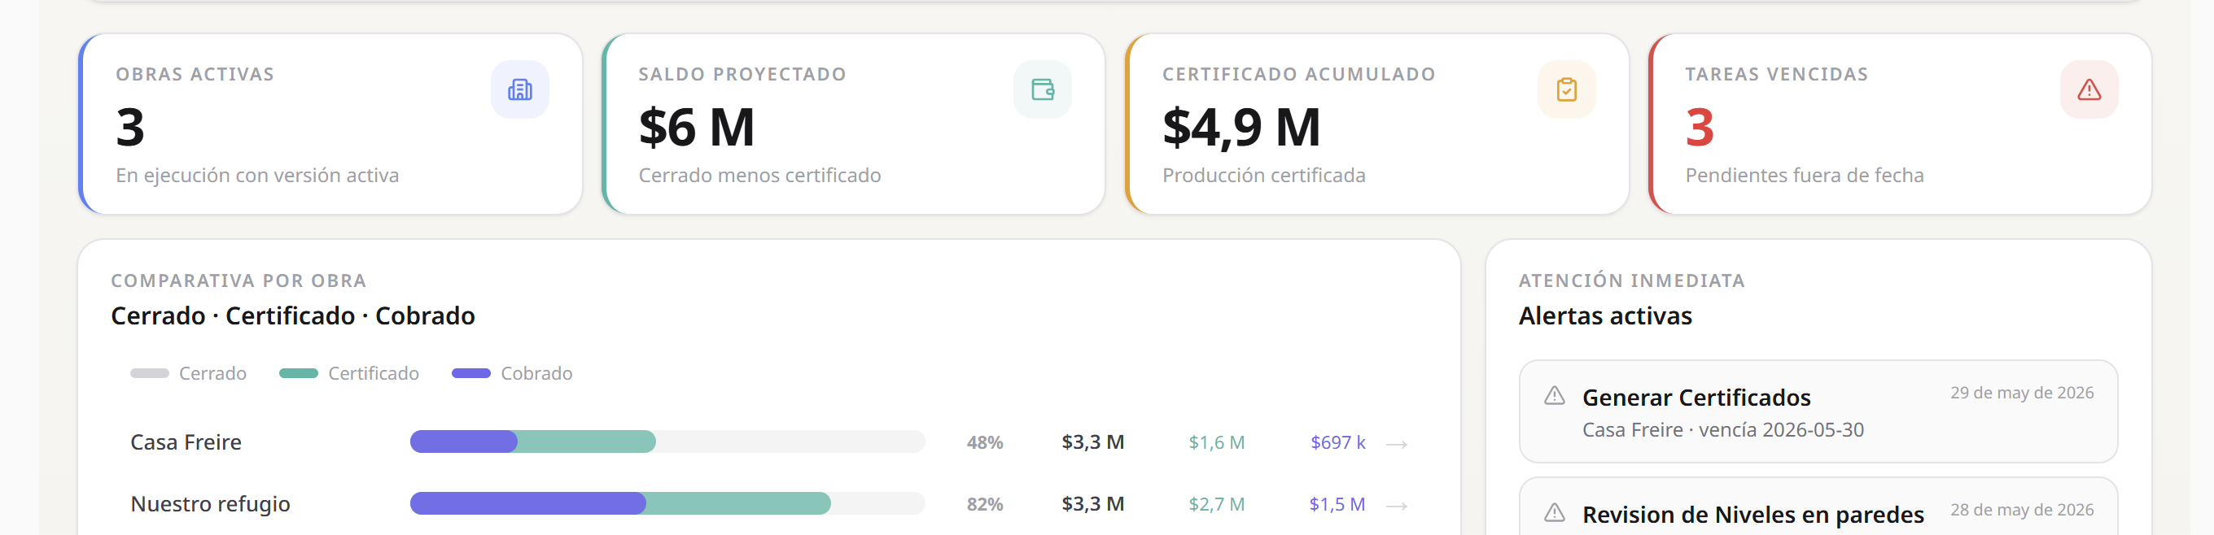Click the warning icon beside Revision de Niveles alert

[x=1554, y=513]
